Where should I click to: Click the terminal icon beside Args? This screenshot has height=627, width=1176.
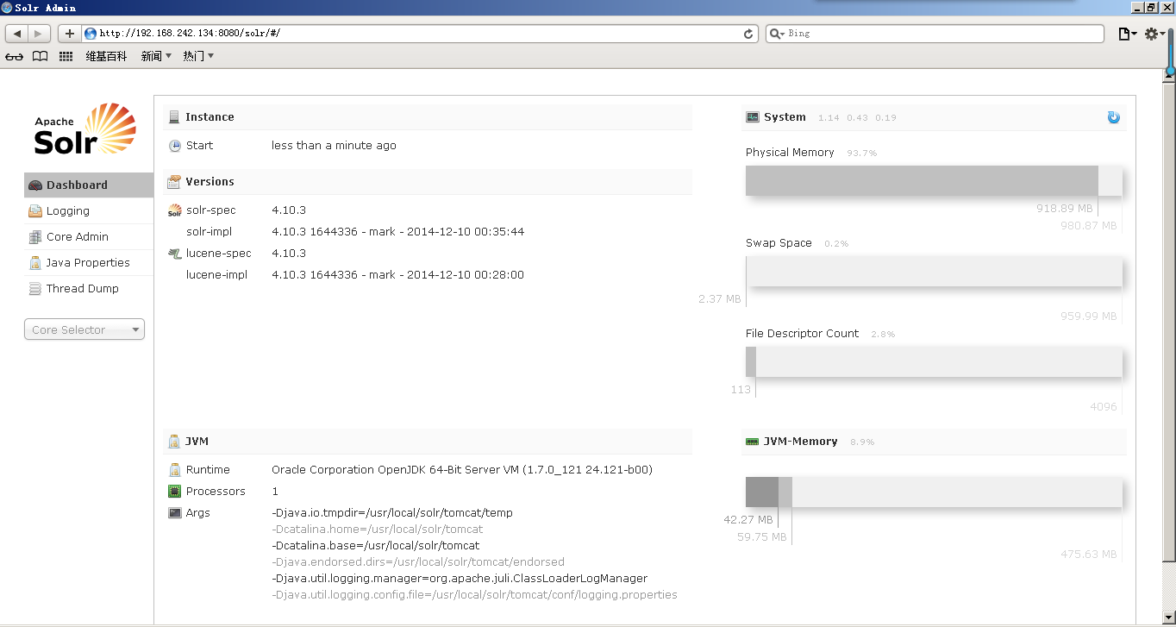pos(175,513)
